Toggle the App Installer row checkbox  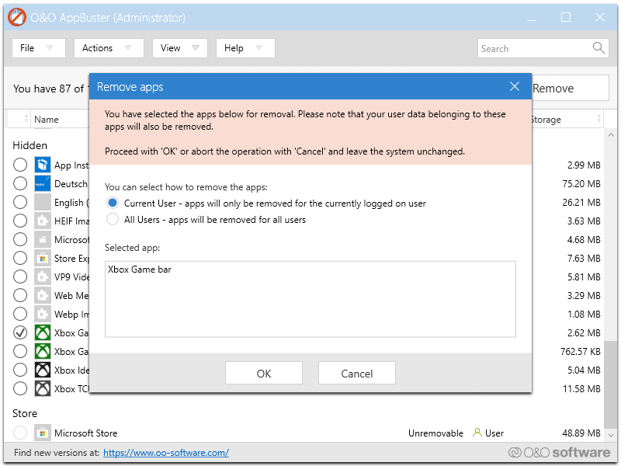coord(20,165)
